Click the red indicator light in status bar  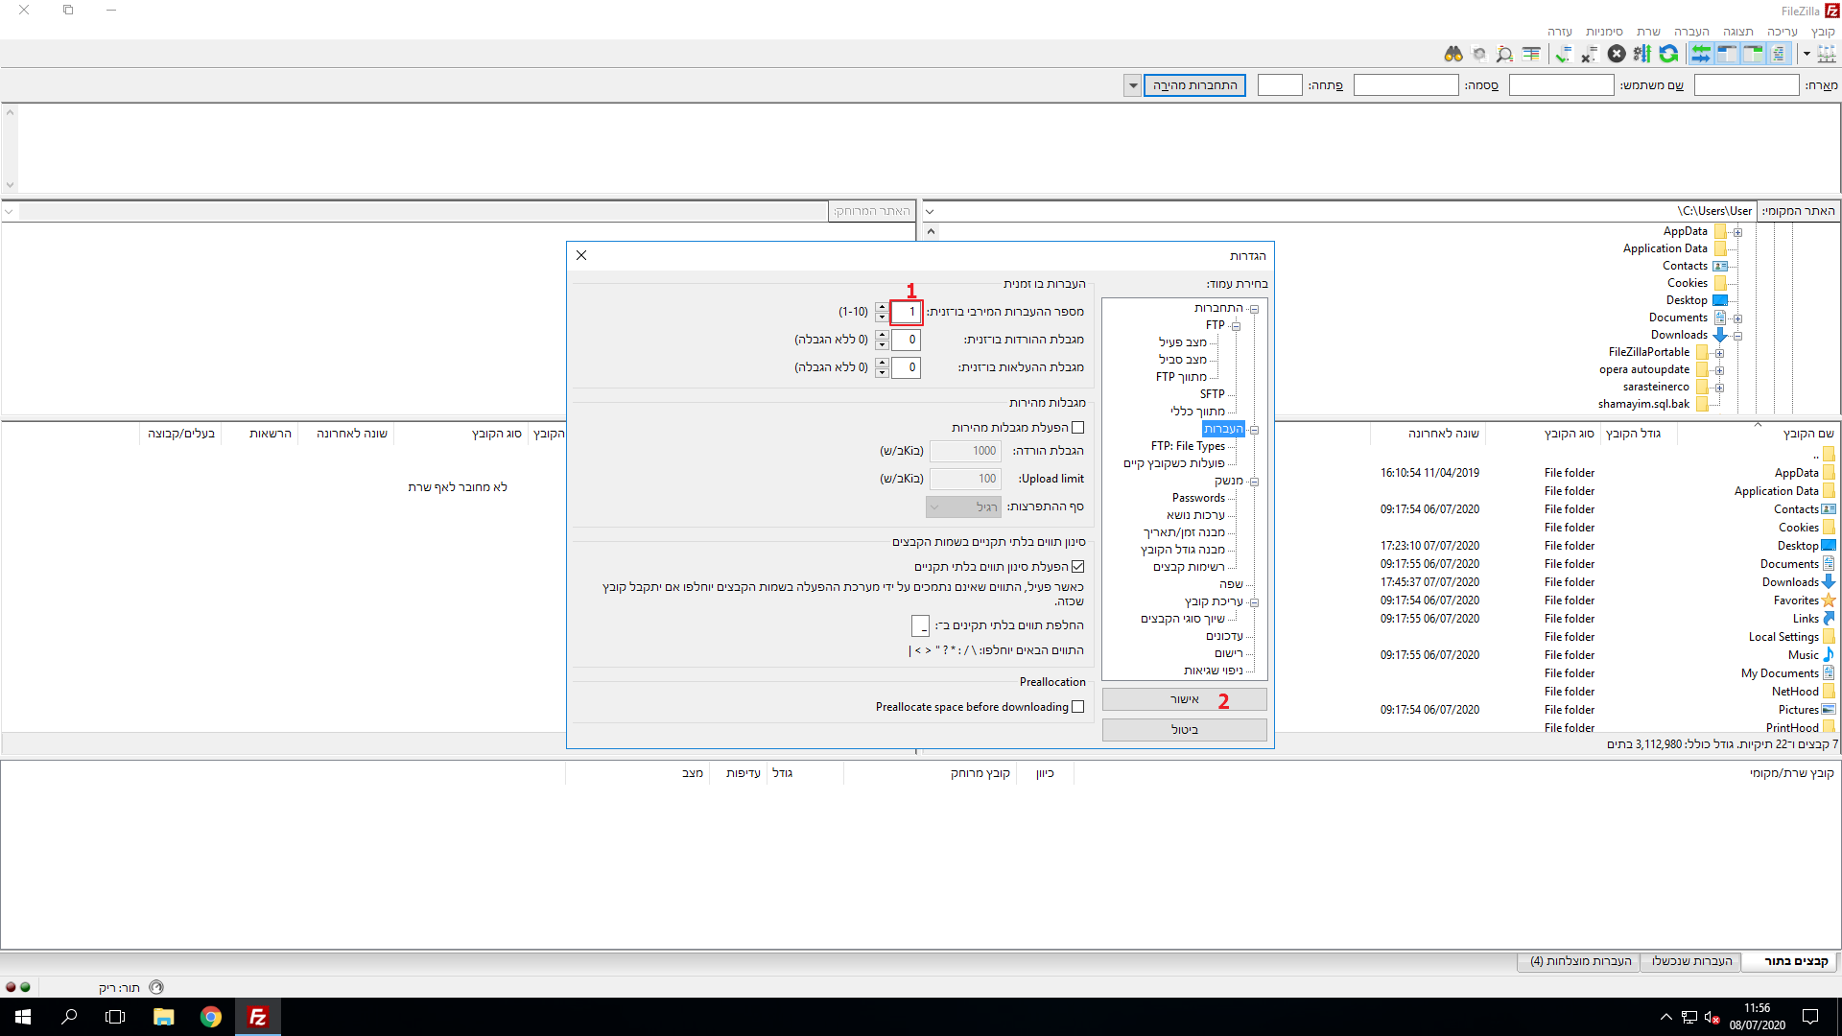coord(11,987)
